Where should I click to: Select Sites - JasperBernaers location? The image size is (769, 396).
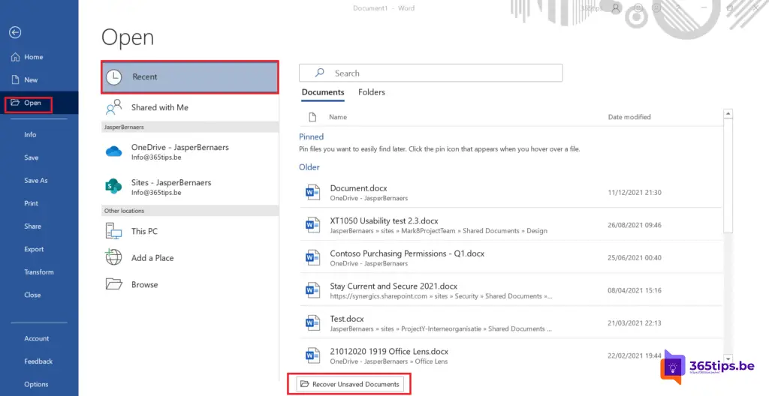point(190,187)
